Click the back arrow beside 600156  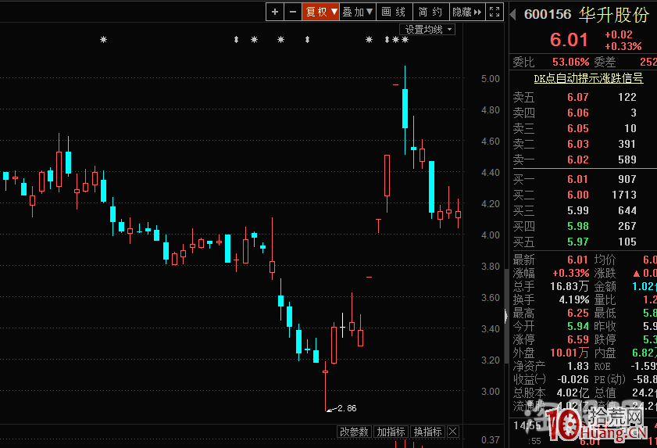[x=512, y=15]
